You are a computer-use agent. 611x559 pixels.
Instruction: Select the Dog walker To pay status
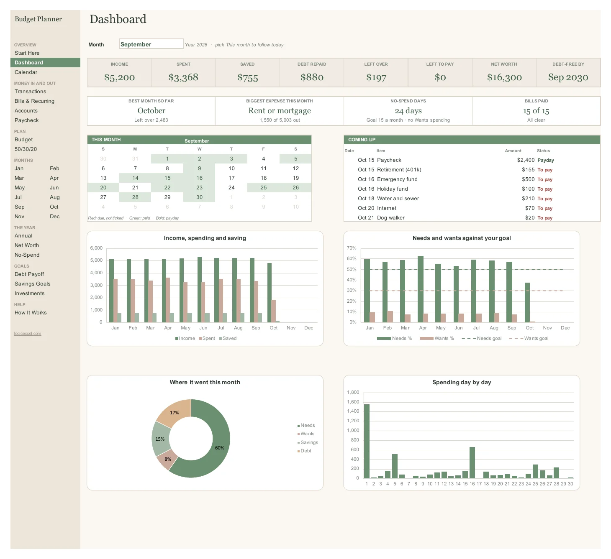[x=545, y=218]
